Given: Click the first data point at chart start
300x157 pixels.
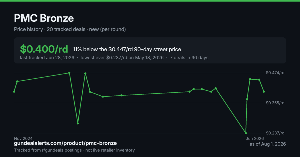Looking at the screenshot, I should click(14, 92).
